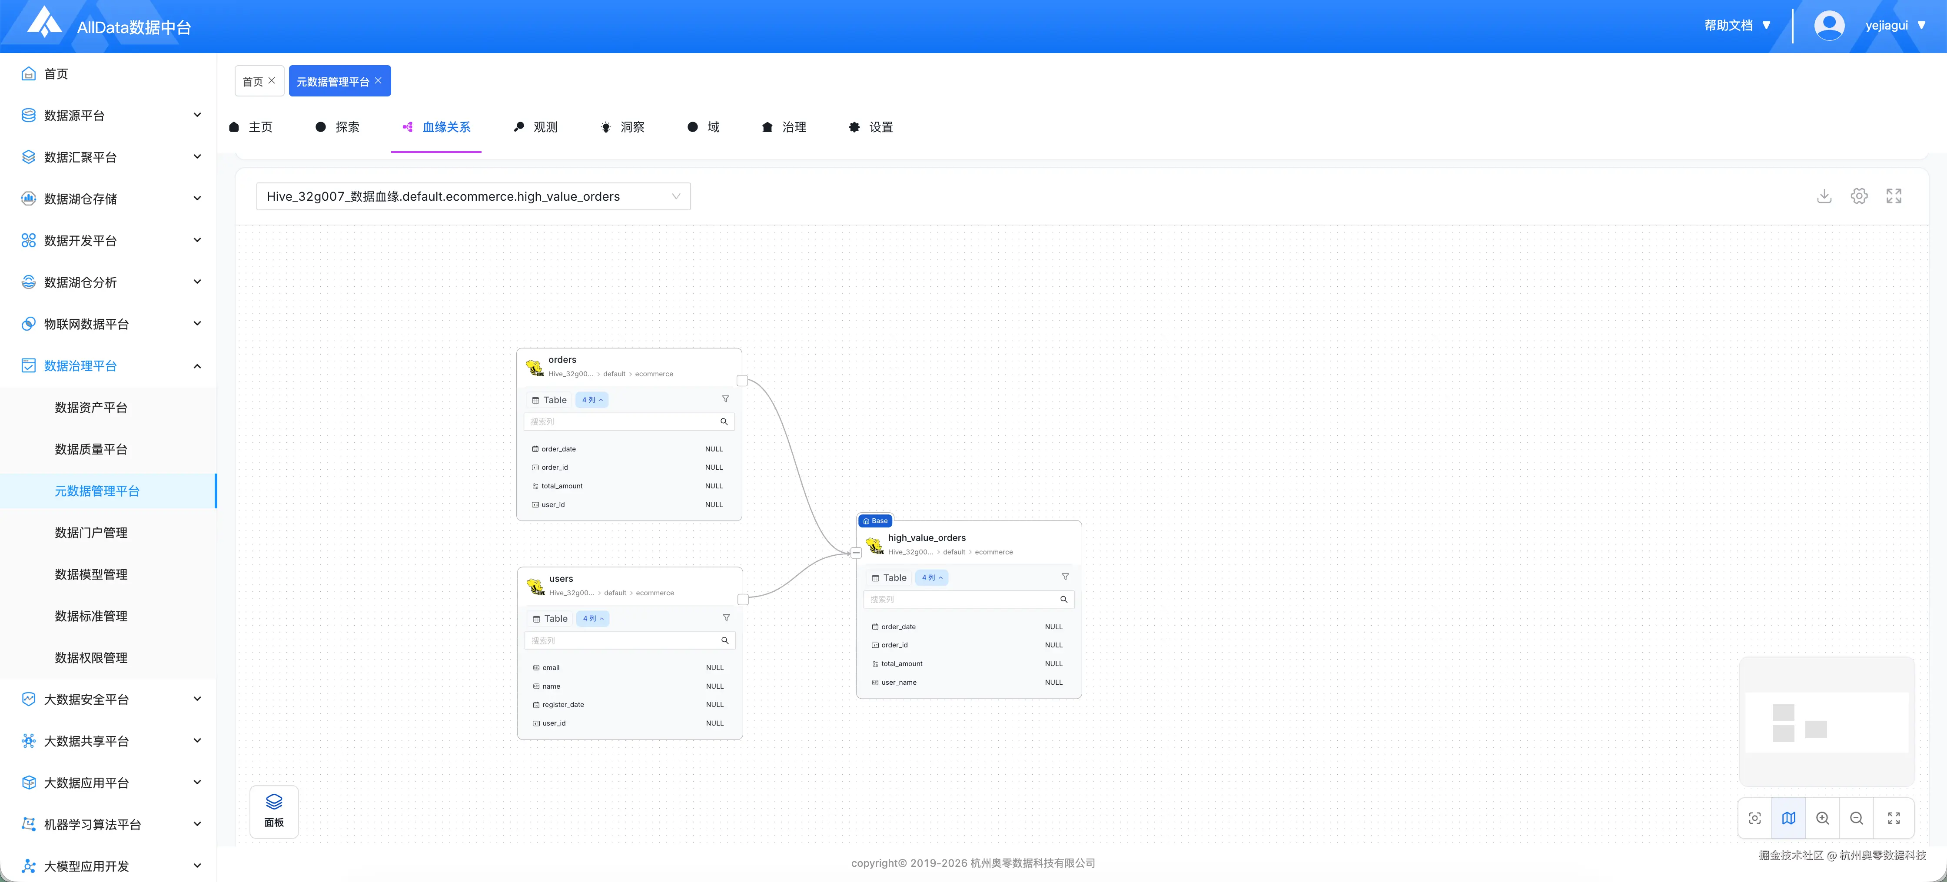
Task: Click search icon in orders column search
Action: tap(723, 422)
